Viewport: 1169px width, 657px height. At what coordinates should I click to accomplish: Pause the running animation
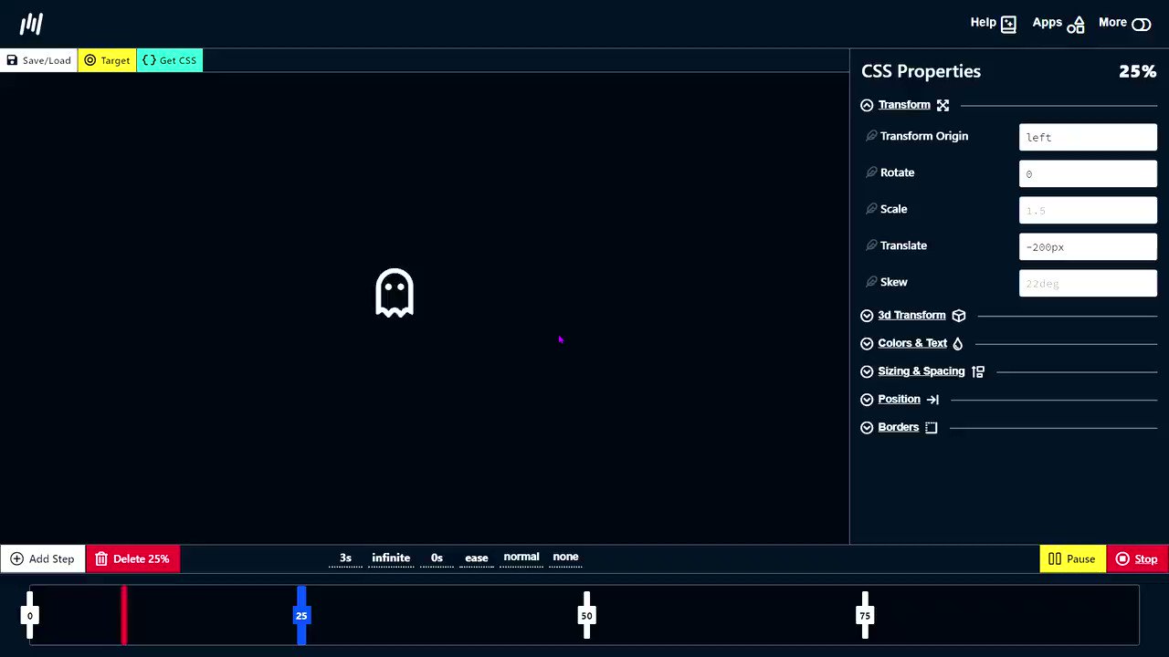point(1072,558)
